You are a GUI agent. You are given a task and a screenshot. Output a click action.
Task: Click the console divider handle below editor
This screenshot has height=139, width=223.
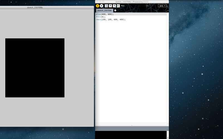pos(132,125)
